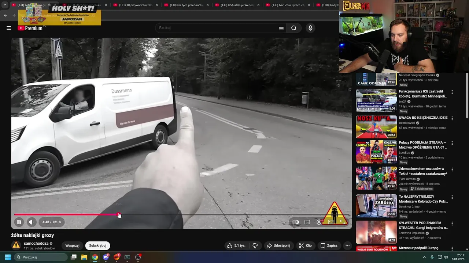Viewport: 469px width, 263px height.
Task: Switch the player to theater mode
Action: point(330,222)
